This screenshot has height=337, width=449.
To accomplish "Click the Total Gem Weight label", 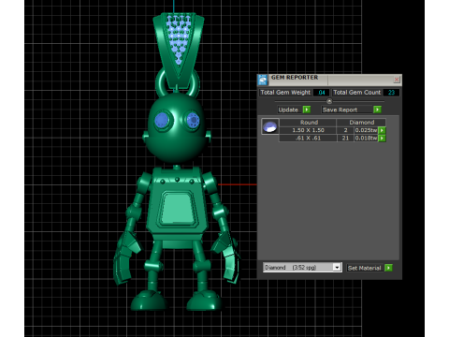I will (x=285, y=93).
